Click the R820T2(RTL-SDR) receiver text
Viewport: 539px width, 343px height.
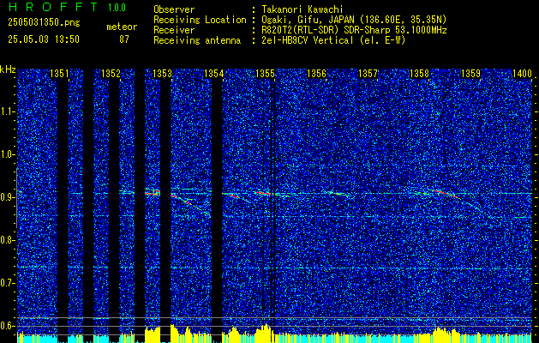[355, 30]
